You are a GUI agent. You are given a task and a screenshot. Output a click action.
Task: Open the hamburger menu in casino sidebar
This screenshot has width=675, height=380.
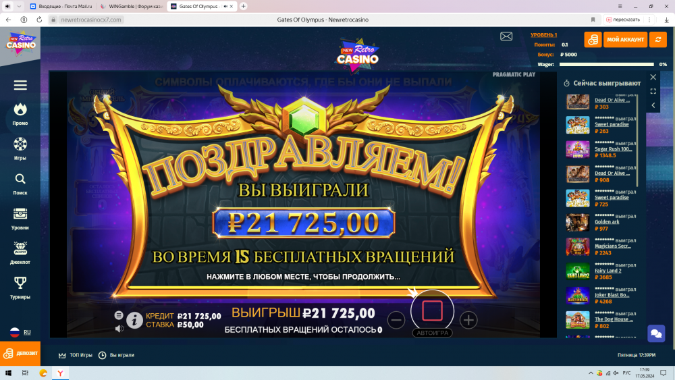point(20,85)
